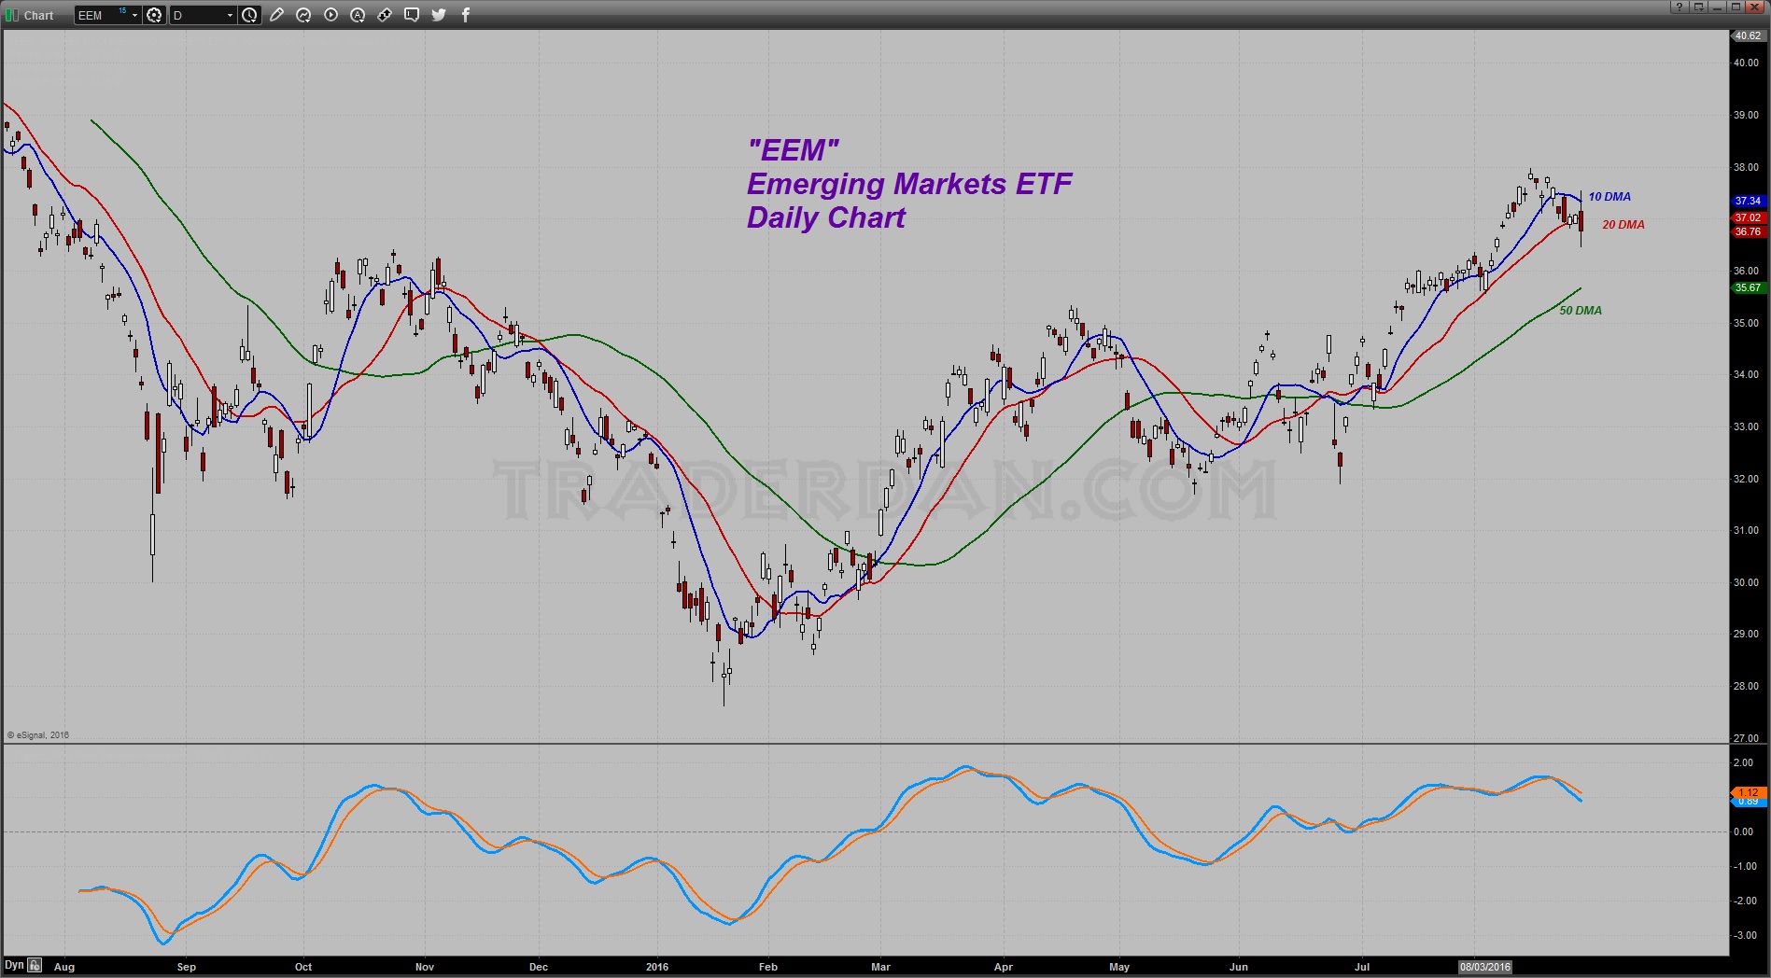1771x978 pixels.
Task: Open the chat comment bubble icon
Action: tap(412, 15)
